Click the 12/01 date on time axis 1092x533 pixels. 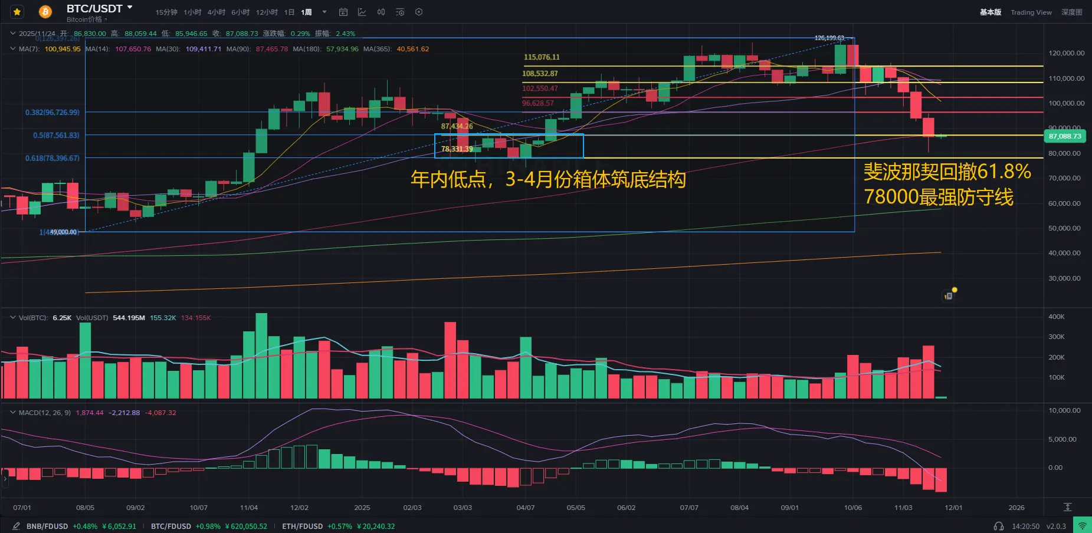point(953,508)
